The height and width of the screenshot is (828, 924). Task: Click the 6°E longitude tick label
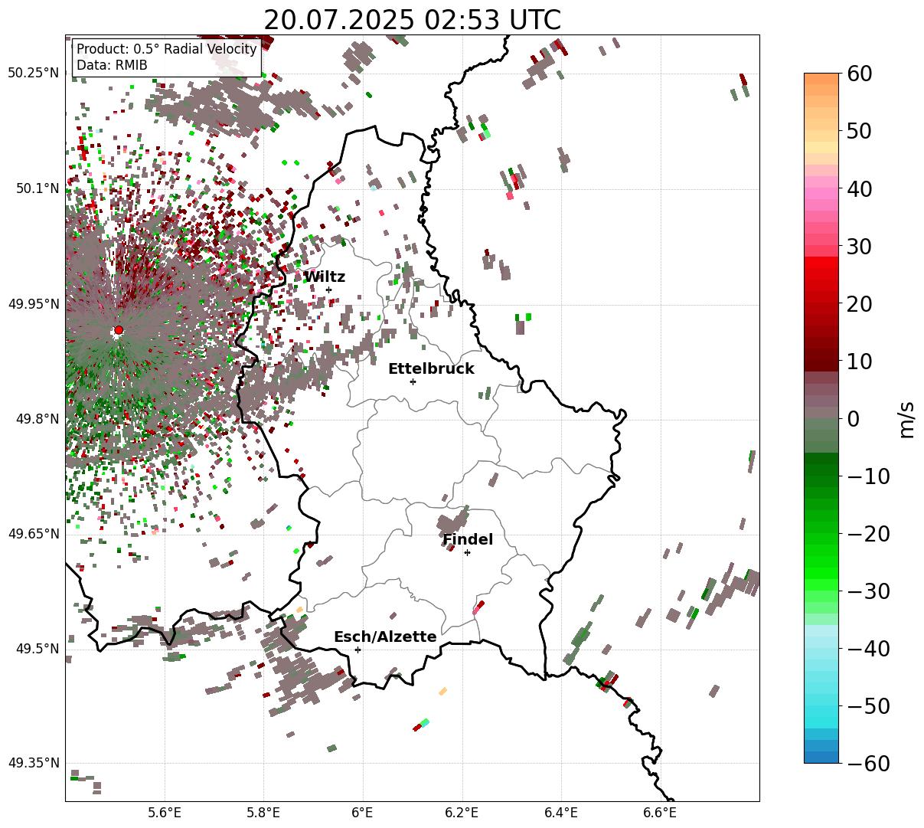pos(363,813)
